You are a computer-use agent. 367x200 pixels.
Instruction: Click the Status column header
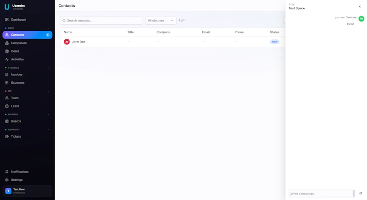274,32
